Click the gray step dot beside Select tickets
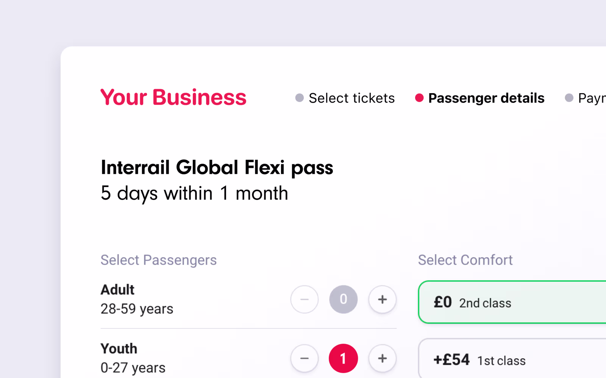Image resolution: width=606 pixels, height=378 pixels. click(299, 98)
